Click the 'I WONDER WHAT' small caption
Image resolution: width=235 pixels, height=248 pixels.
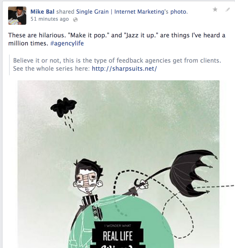(x=117, y=226)
